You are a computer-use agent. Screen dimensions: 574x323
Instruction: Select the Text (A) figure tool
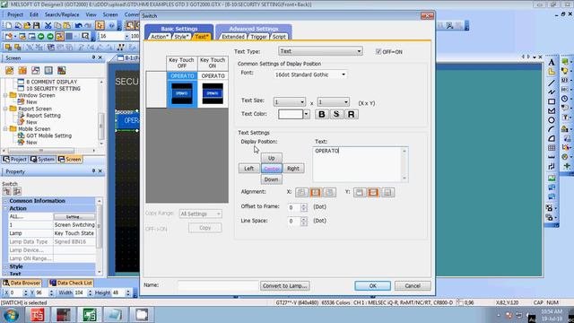552,63
